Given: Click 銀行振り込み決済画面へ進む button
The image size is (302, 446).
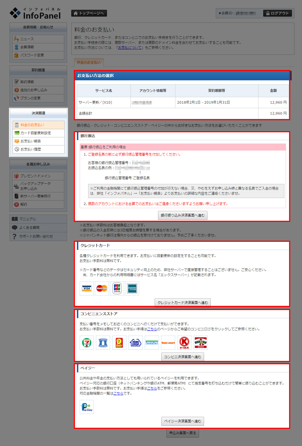Looking at the screenshot, I should (x=183, y=215).
